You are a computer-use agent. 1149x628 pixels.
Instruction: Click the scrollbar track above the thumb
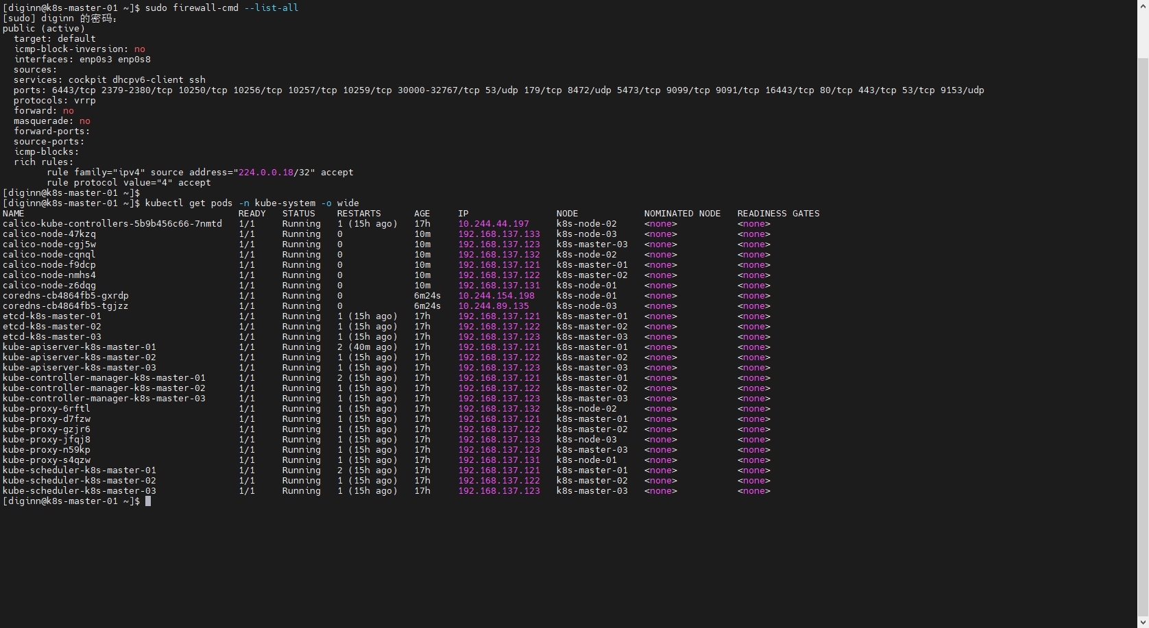[x=1143, y=34]
